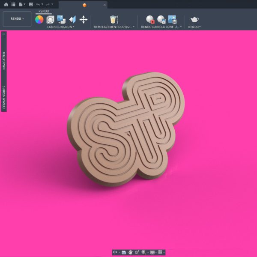Select the Move/Copy arrows tool

point(84,20)
